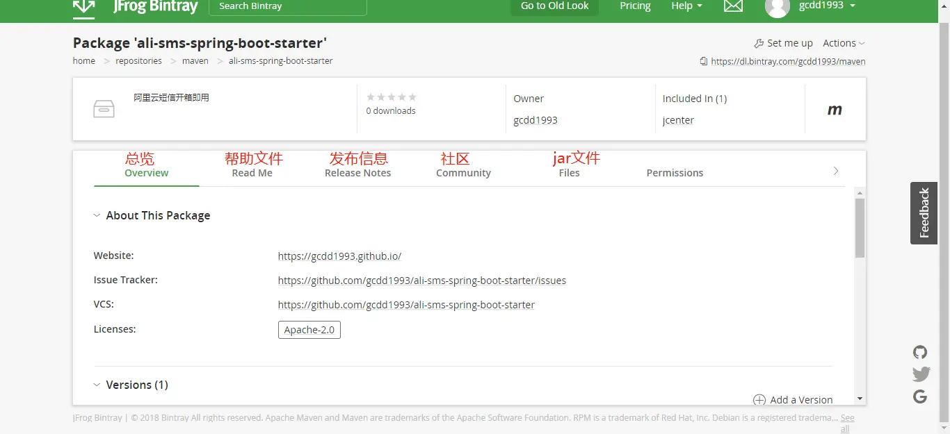This screenshot has width=950, height=434.
Task: Open the Actions dropdown
Action: tap(844, 43)
